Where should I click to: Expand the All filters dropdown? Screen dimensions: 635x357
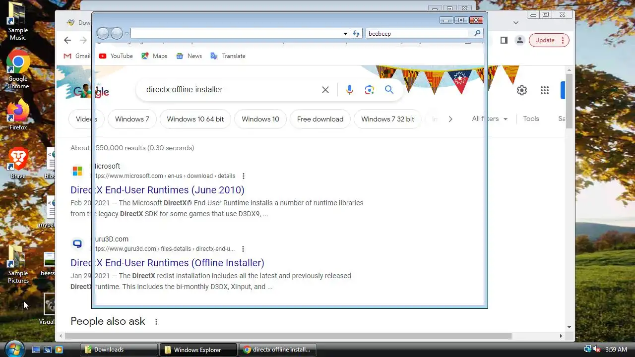pyautogui.click(x=490, y=119)
